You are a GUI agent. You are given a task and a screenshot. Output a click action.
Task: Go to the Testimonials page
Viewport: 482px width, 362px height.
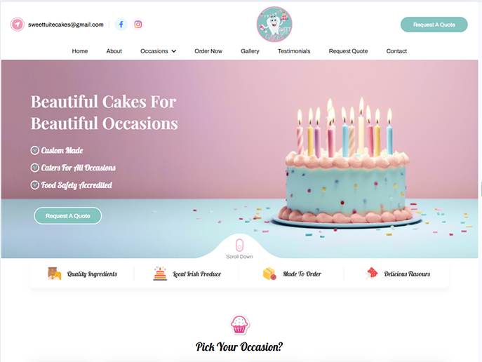294,51
